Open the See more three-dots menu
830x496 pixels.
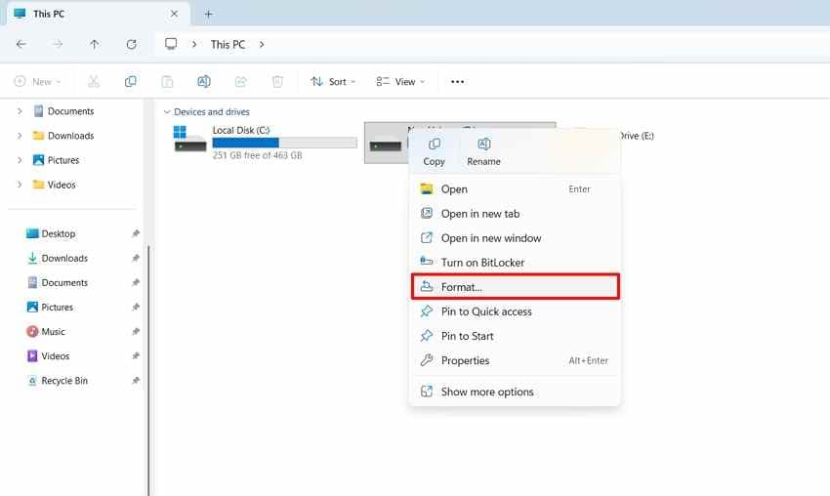click(x=457, y=81)
